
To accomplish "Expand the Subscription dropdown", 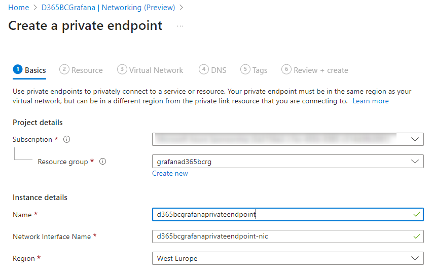I will tap(415, 139).
